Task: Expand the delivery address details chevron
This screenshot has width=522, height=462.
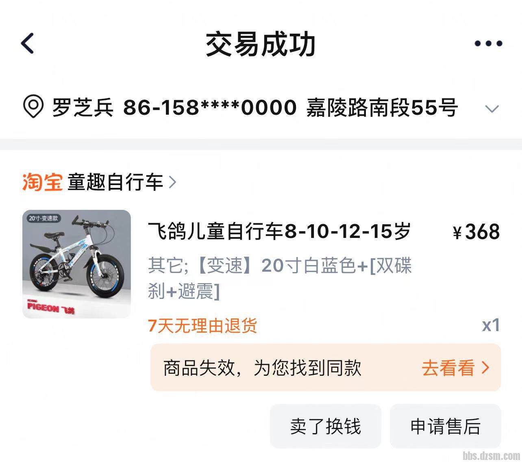Action: (492, 109)
